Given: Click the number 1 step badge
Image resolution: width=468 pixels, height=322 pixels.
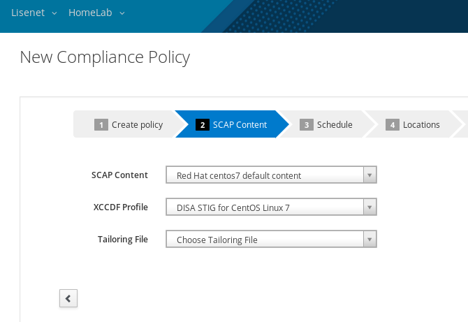Looking at the screenshot, I should [x=101, y=125].
